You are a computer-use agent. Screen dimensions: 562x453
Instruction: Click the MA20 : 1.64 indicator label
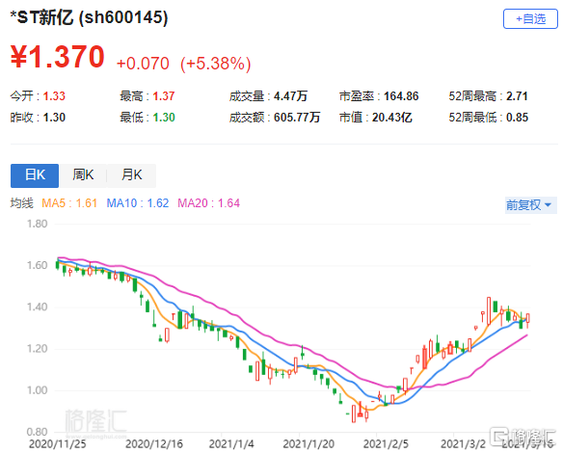[208, 203]
